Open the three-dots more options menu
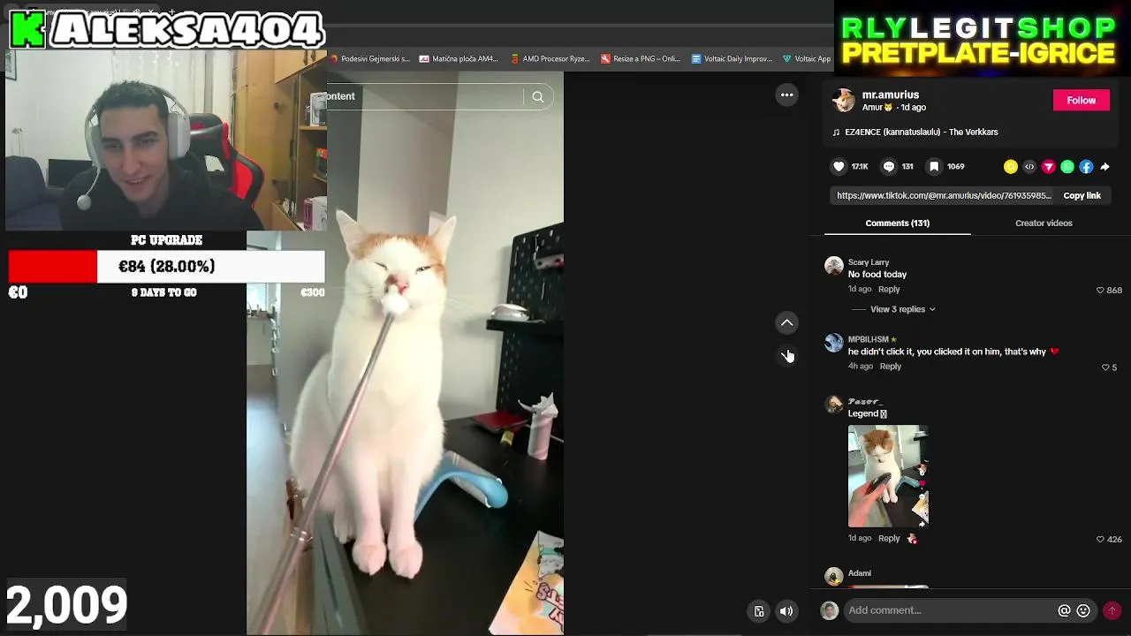 point(786,95)
